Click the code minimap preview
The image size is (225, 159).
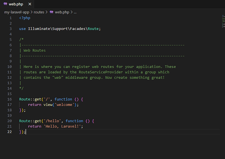[223, 21]
